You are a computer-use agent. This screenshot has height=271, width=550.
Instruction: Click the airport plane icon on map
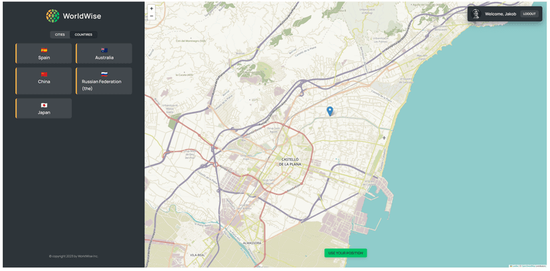pyautogui.click(x=384, y=138)
